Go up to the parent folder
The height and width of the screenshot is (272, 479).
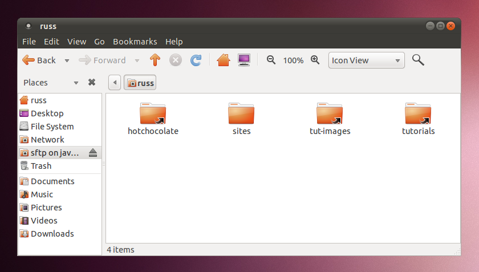point(155,60)
